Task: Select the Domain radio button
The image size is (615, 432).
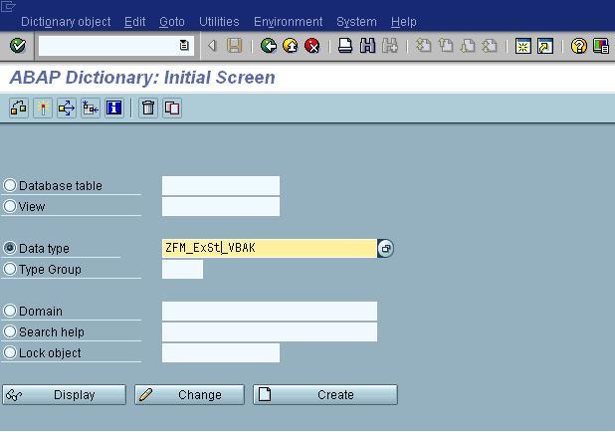Action: 10,311
